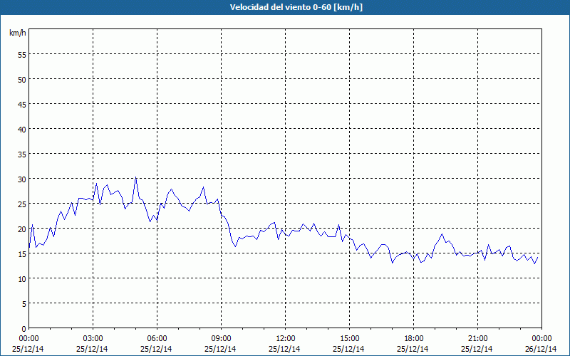Click the y-axis value 20

pyautogui.click(x=22, y=229)
